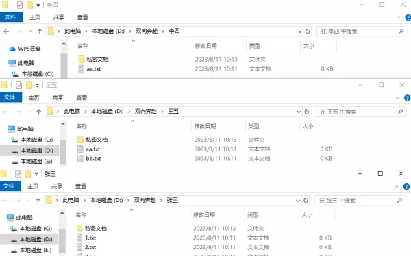411x256 pixels.
Task: Click sidebar scroll-up arrow in 王五 window
Action: [x=63, y=124]
